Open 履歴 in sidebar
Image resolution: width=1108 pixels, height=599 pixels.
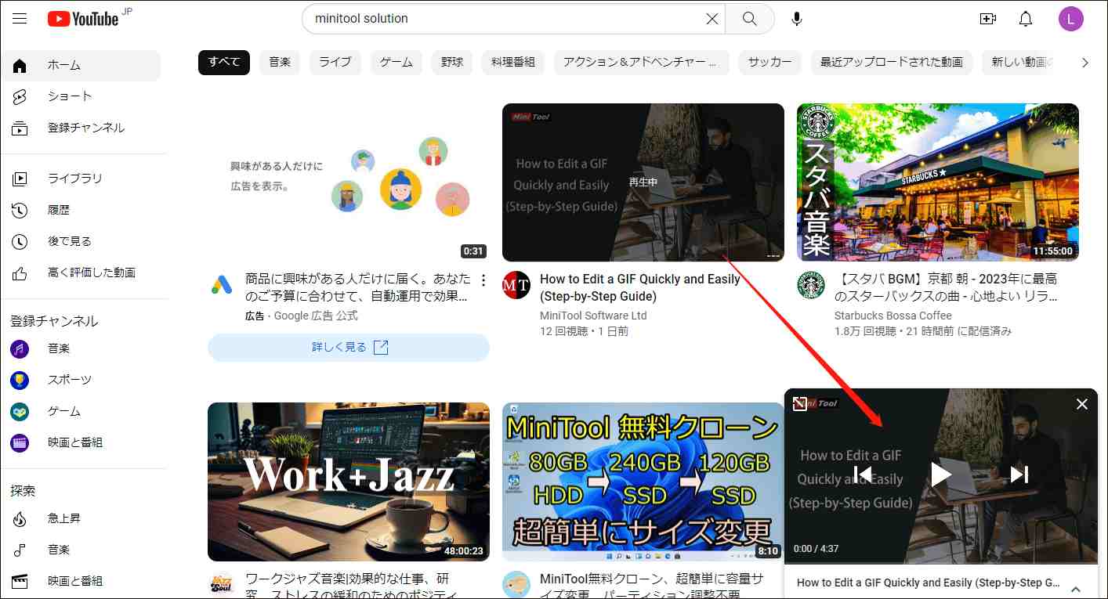coord(81,210)
